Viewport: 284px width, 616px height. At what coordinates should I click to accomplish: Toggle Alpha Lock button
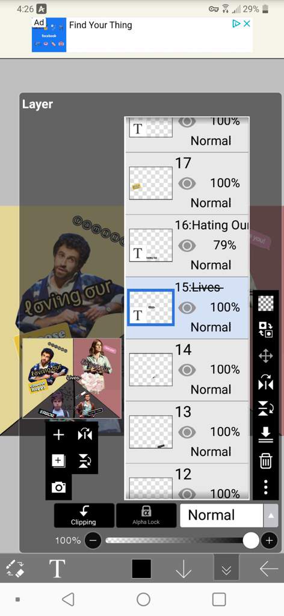tap(146, 515)
